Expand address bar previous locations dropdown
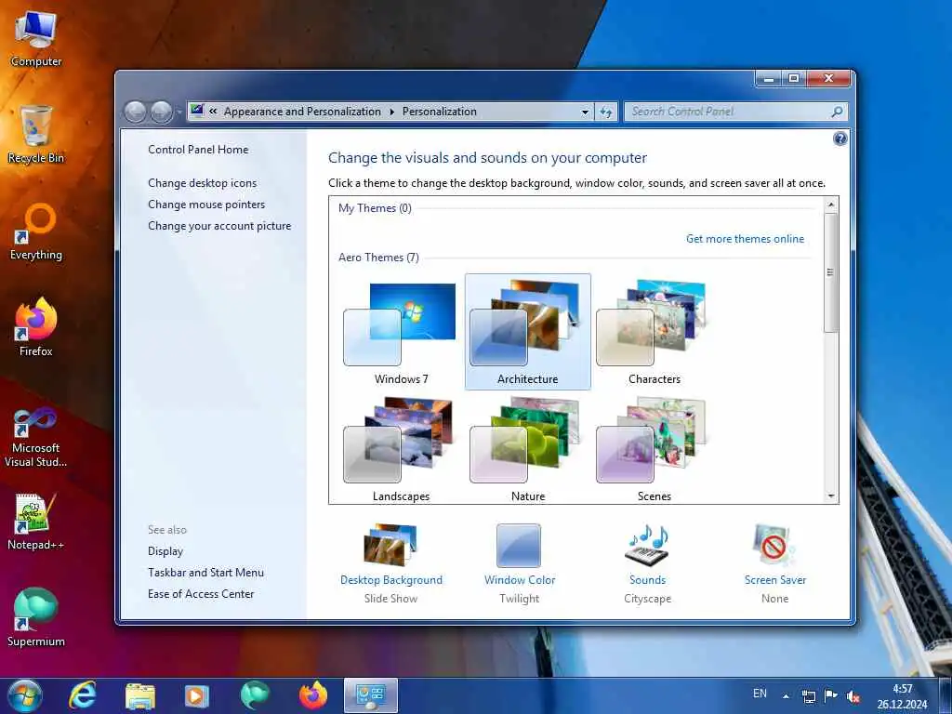This screenshot has height=714, width=952. click(x=585, y=112)
